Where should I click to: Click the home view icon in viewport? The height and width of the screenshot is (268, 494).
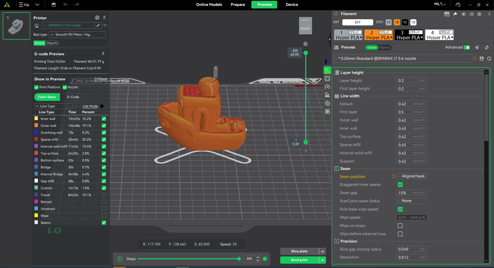tap(305, 44)
